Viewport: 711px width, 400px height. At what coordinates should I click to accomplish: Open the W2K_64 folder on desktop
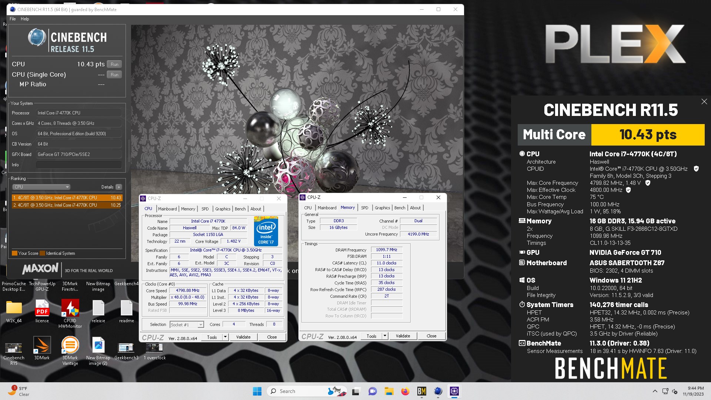(x=14, y=311)
